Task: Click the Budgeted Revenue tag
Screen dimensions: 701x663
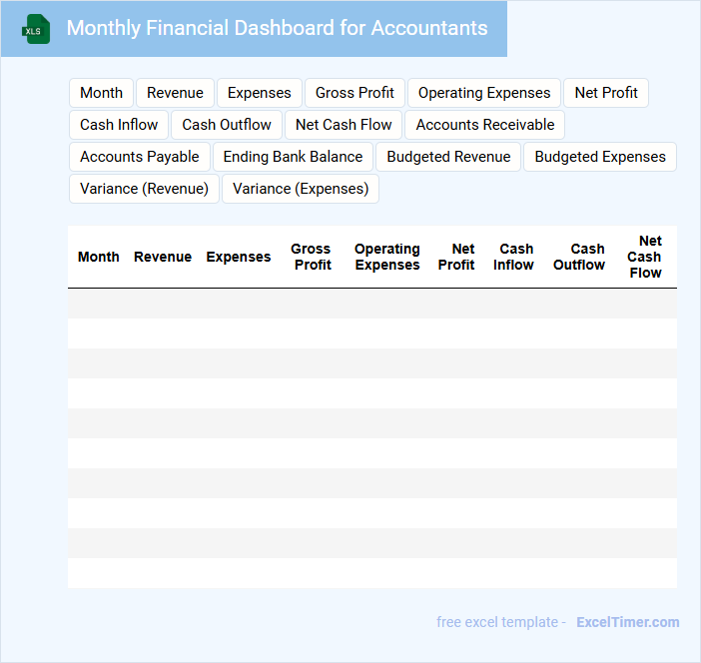Action: tap(448, 157)
